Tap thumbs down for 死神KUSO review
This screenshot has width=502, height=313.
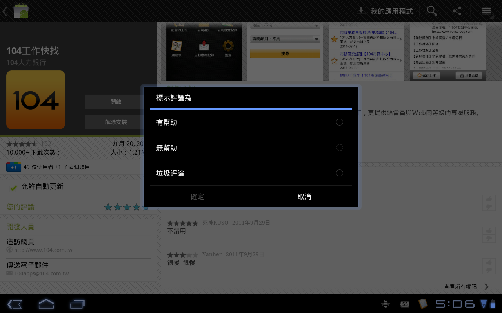coord(489,238)
